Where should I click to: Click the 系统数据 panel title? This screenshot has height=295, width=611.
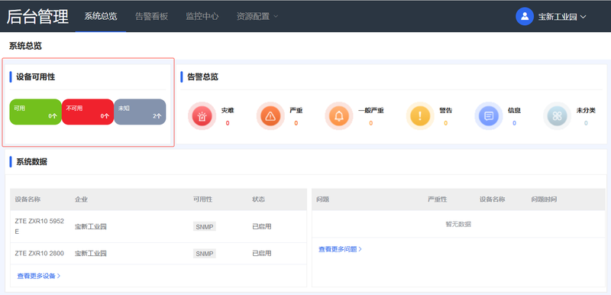31,162
